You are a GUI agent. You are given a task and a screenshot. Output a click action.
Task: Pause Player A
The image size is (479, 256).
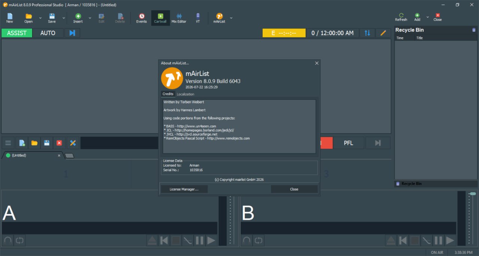coord(199,240)
